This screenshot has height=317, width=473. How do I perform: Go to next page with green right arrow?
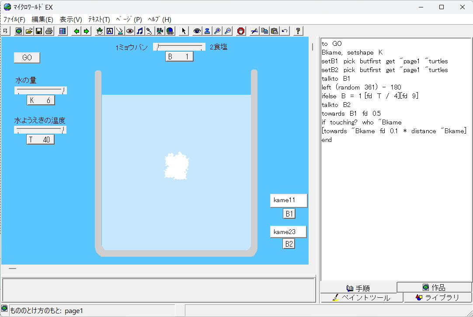tap(87, 31)
